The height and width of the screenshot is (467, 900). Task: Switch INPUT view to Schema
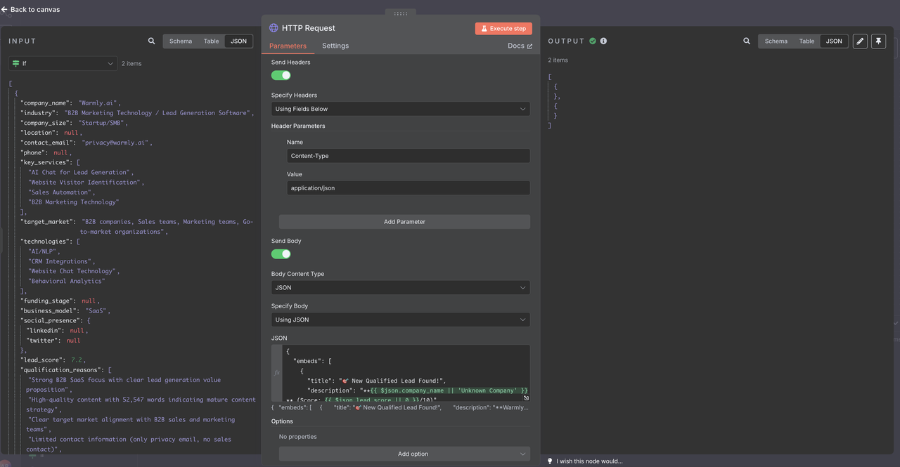click(x=181, y=41)
